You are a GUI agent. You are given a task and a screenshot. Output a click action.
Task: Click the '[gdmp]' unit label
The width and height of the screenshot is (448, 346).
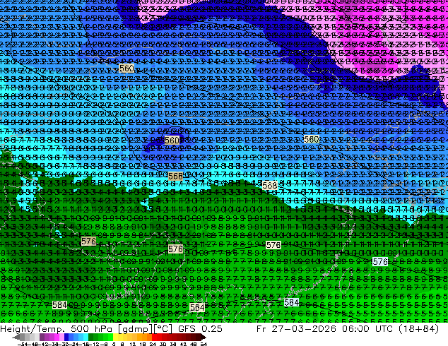(135, 329)
